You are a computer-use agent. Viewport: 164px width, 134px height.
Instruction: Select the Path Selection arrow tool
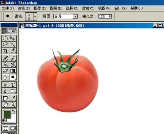coord(5,84)
